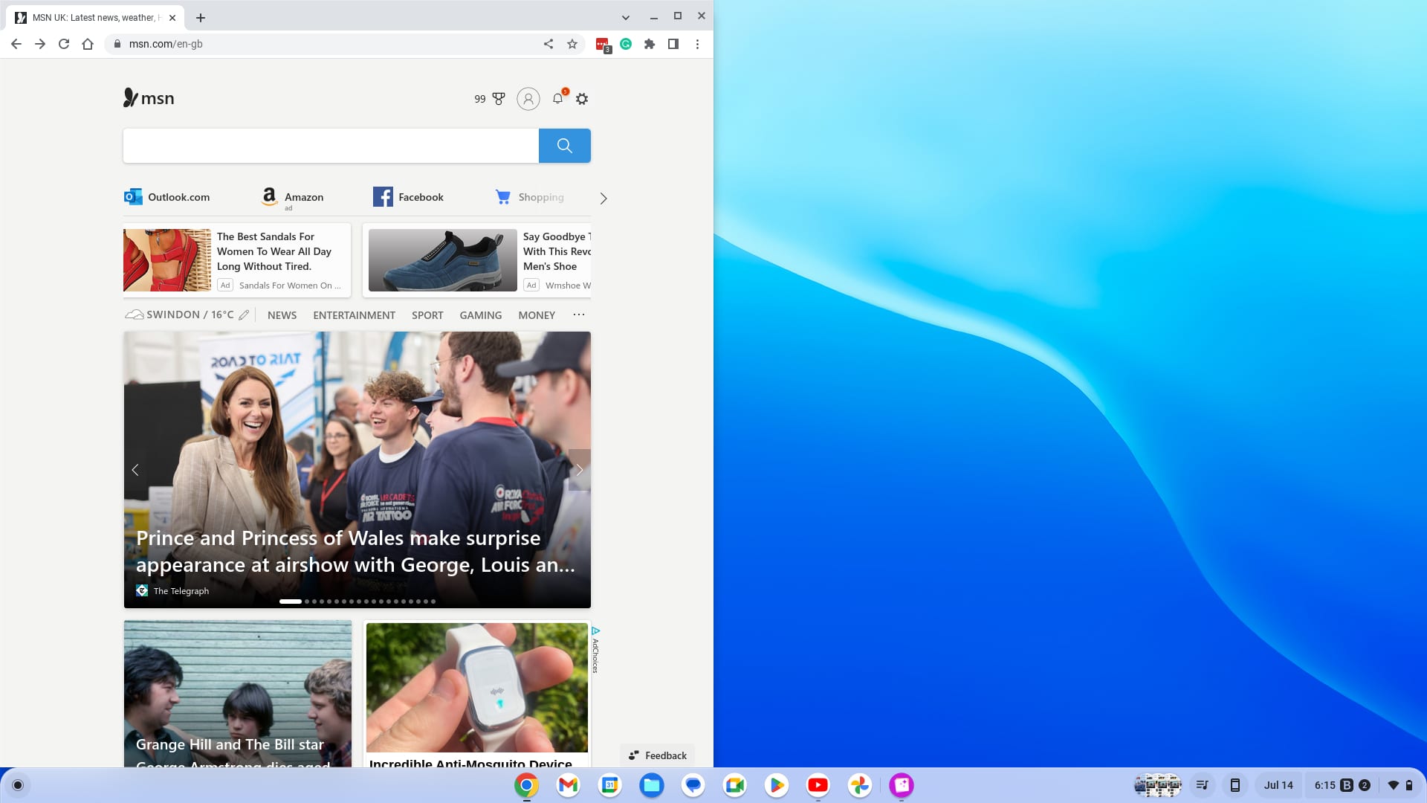Open Facebook shortcut

click(409, 197)
